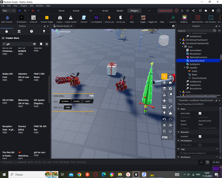
Task: Collapse the ChristmasTreeSword2 tree node
Action: tap(180, 43)
